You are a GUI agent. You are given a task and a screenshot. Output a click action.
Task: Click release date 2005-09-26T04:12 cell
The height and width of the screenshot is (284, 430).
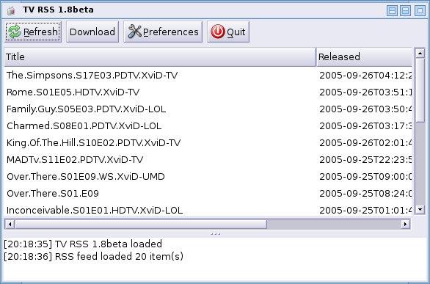(x=365, y=75)
